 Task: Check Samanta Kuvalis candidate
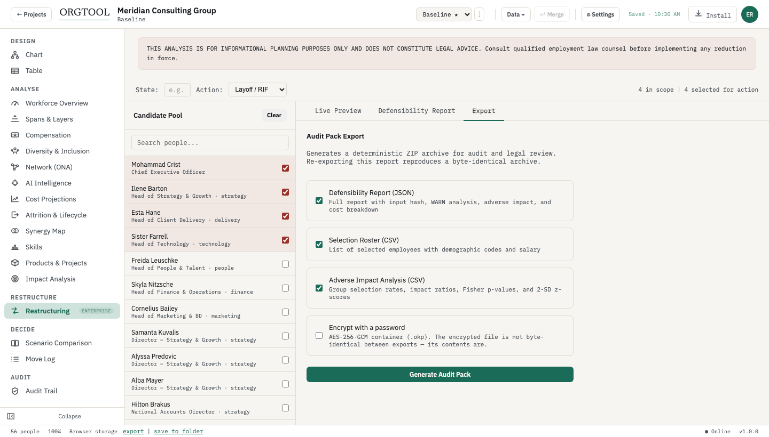285,336
